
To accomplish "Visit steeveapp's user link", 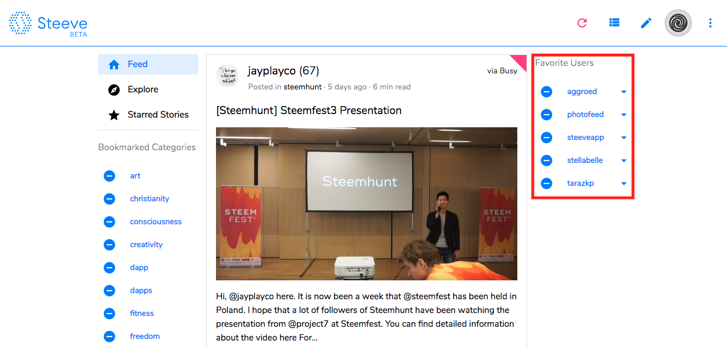I will click(x=585, y=138).
